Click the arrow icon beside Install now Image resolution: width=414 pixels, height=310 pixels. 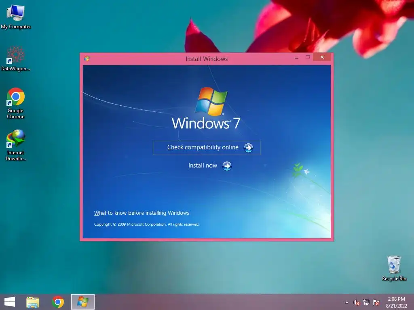click(227, 166)
